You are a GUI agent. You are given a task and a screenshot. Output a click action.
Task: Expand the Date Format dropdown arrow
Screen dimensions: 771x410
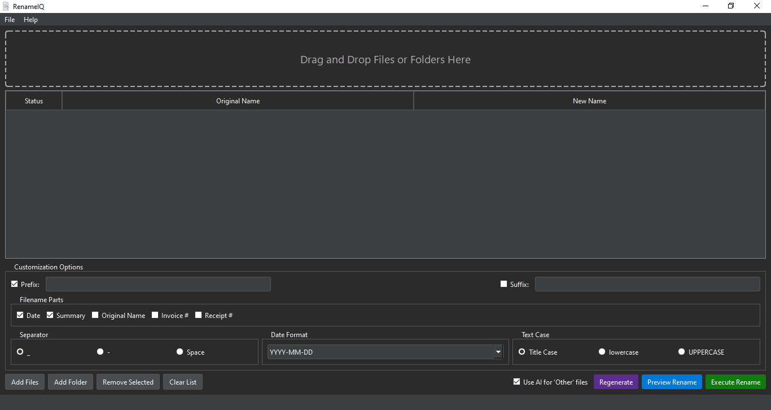(498, 352)
